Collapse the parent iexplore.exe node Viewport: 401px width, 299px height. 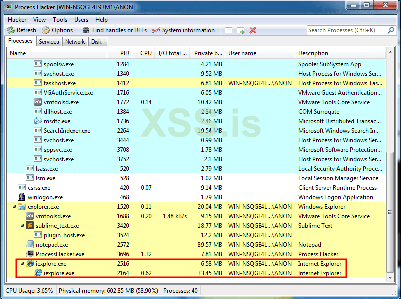pyautogui.click(x=22, y=264)
